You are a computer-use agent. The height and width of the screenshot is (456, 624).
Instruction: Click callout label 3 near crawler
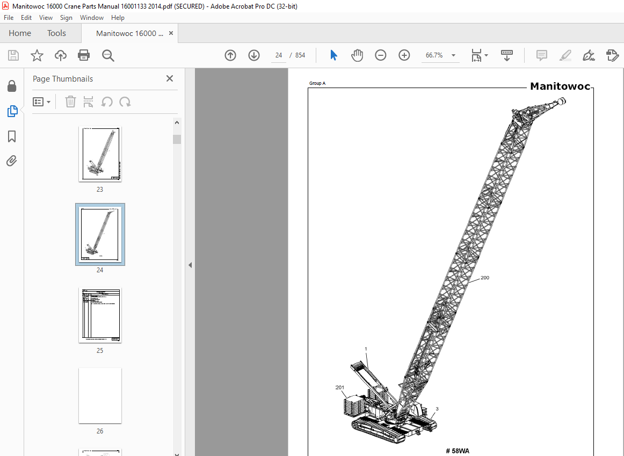(x=437, y=409)
